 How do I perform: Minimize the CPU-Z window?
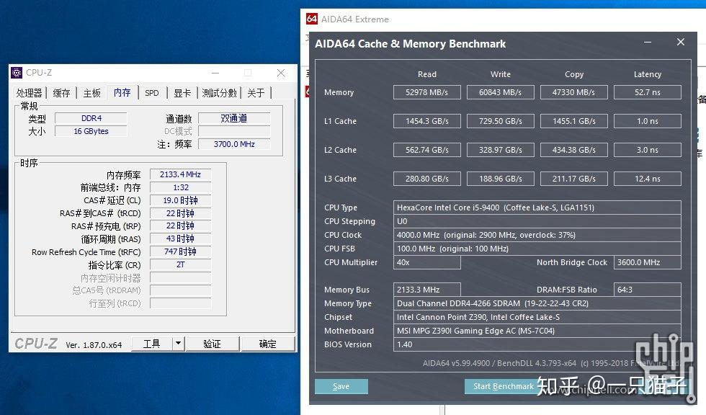(x=215, y=73)
